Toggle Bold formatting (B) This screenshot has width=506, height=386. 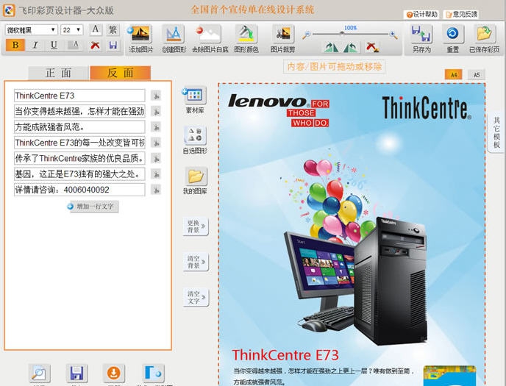[15, 45]
